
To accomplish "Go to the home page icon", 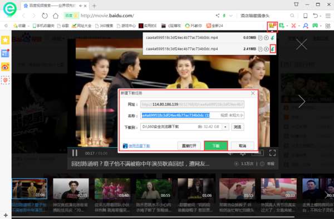I will point(56,16).
